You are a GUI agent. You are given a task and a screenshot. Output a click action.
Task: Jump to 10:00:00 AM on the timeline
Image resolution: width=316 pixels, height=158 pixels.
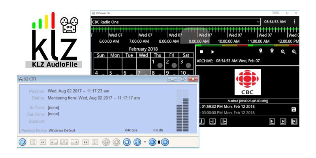(x=229, y=41)
